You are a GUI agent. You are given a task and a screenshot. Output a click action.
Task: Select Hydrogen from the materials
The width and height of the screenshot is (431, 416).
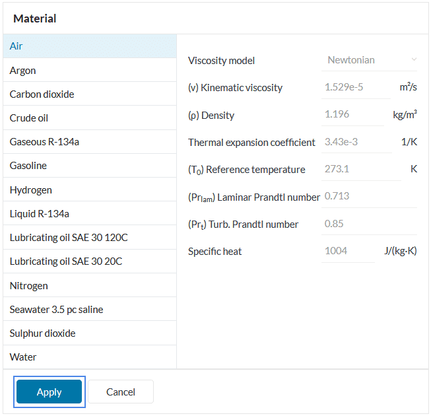click(90, 190)
